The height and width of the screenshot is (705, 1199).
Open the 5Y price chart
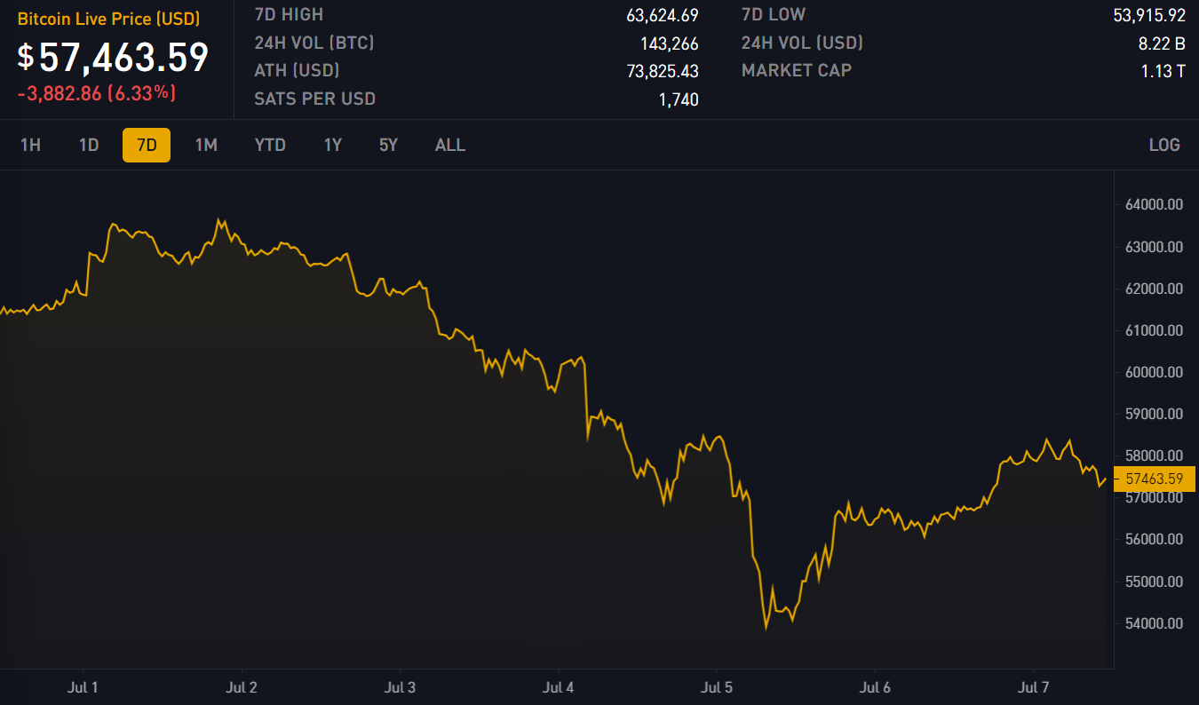click(388, 145)
